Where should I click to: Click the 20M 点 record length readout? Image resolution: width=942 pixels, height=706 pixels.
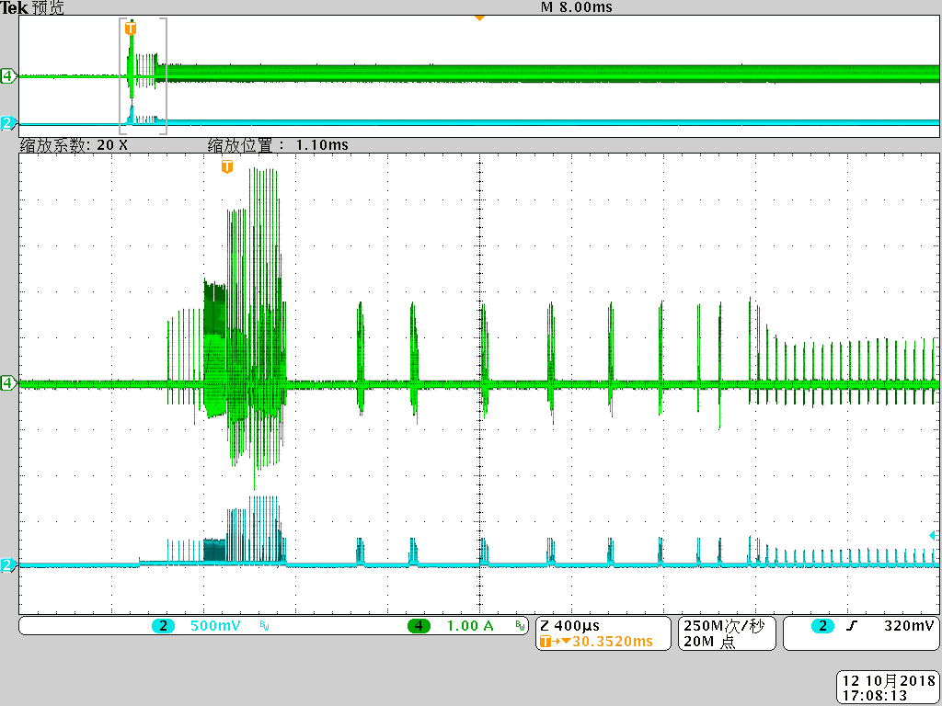click(x=709, y=642)
